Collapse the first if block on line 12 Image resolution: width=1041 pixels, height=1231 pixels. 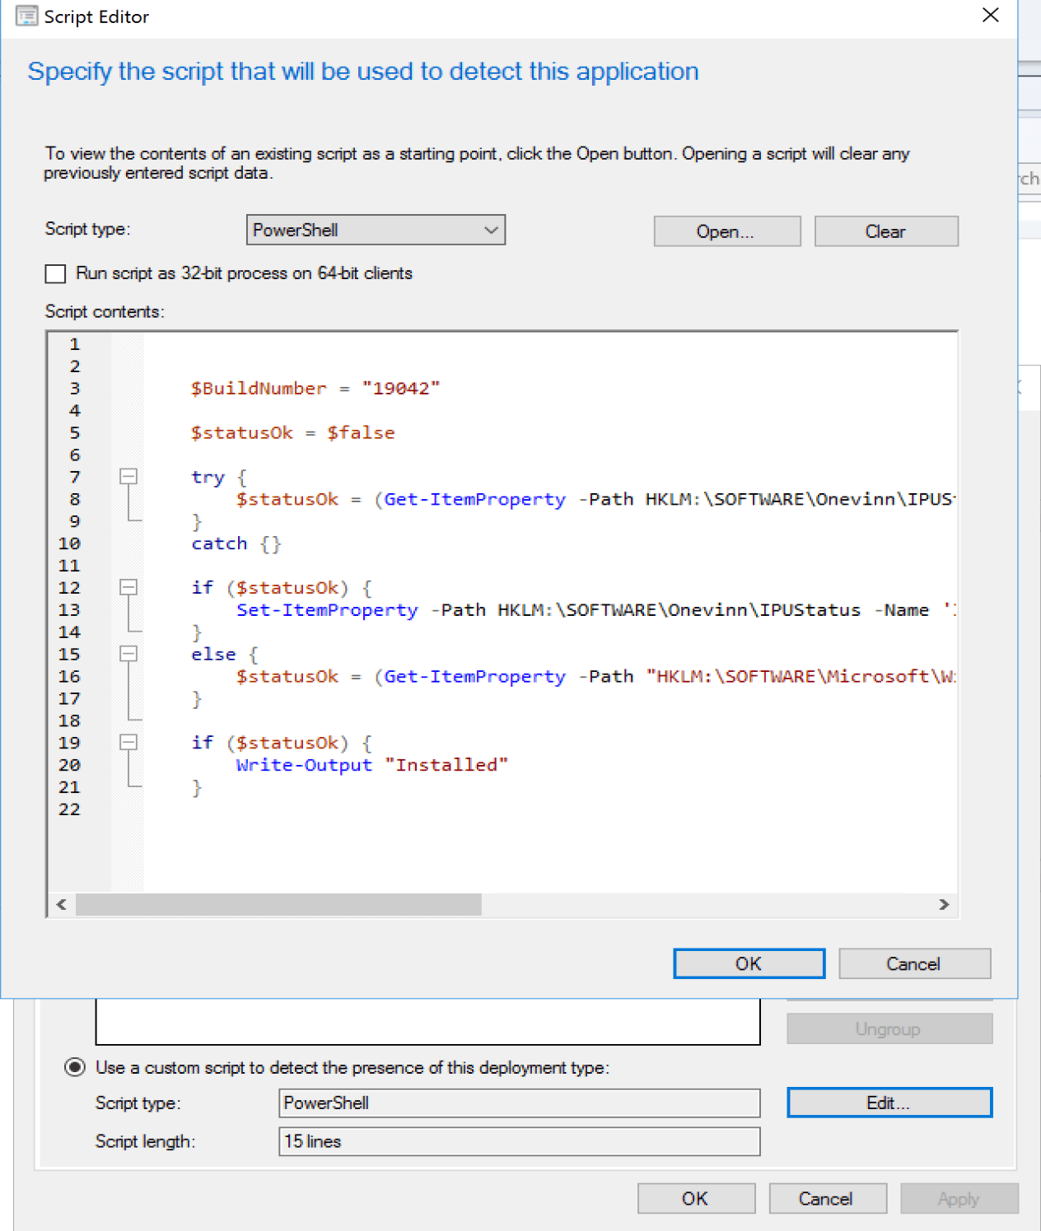[x=128, y=587]
